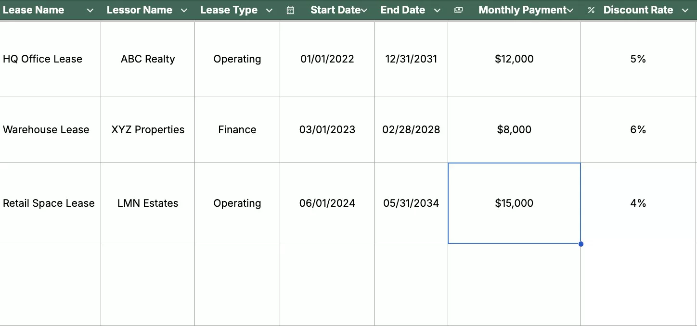
Task: Click the fill handle on the $15,000 cell
Action: click(581, 244)
